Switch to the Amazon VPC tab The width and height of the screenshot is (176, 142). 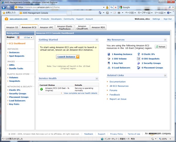[x=46, y=27]
